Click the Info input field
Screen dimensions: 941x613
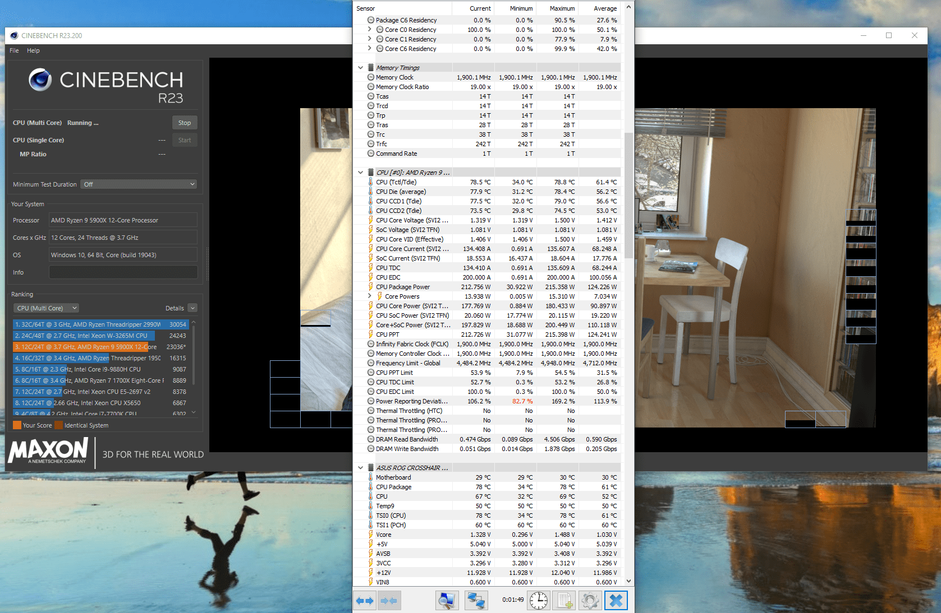point(123,272)
